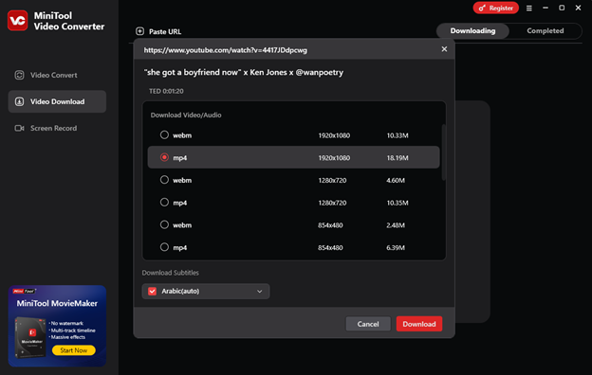Select webm 854x480 radio button
The height and width of the screenshot is (375, 592).
point(164,224)
